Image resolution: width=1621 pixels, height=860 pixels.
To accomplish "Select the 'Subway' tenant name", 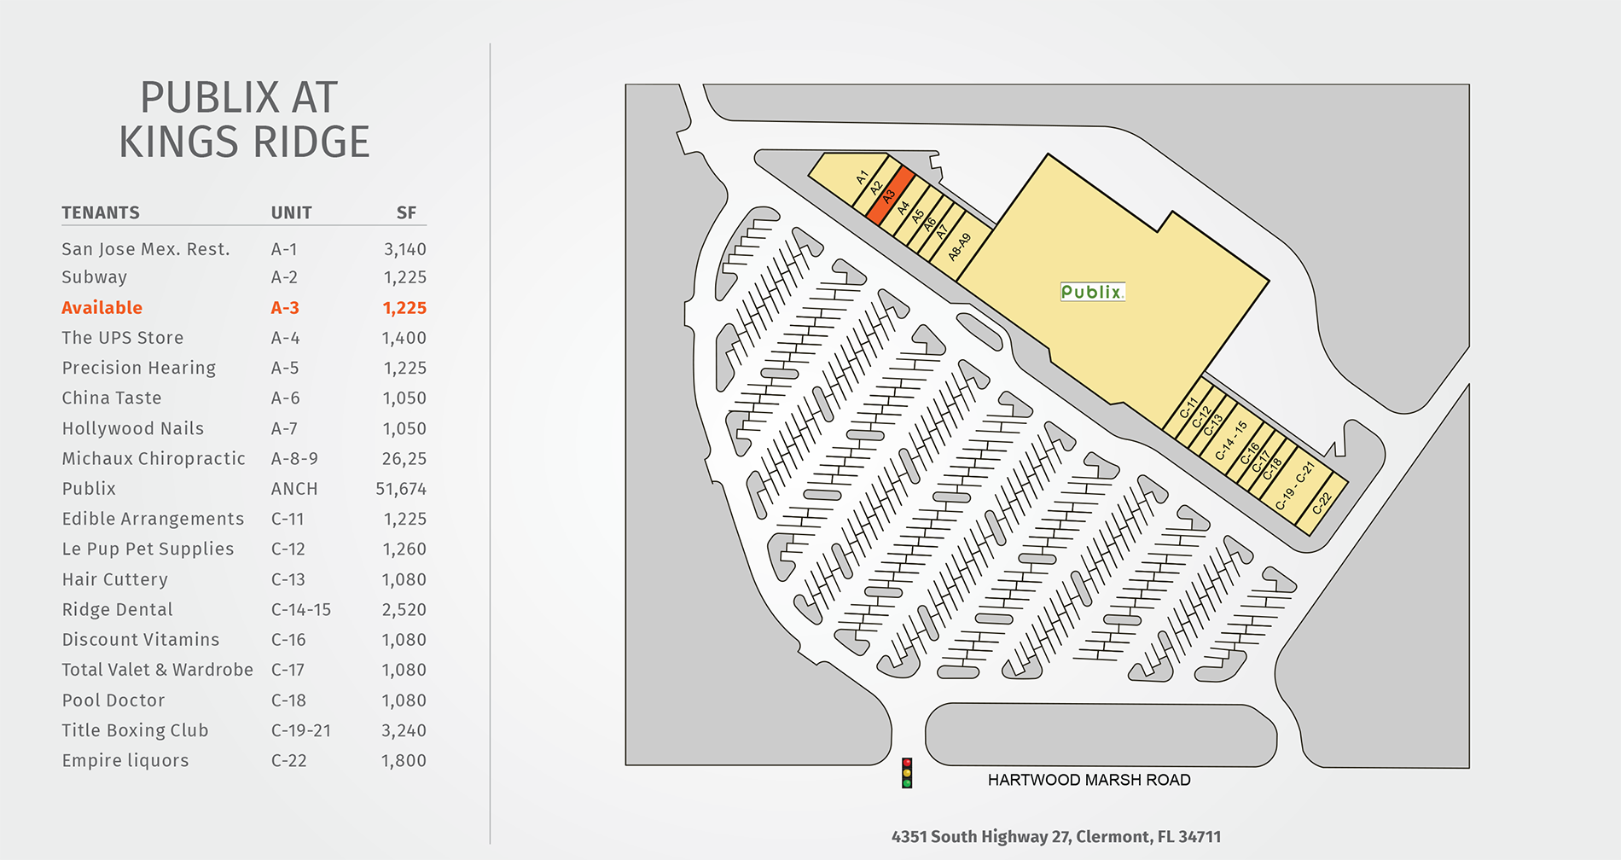I will (95, 277).
